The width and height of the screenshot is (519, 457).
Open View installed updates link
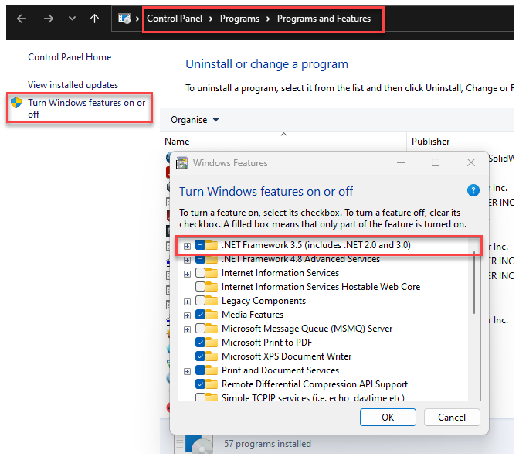click(x=73, y=85)
